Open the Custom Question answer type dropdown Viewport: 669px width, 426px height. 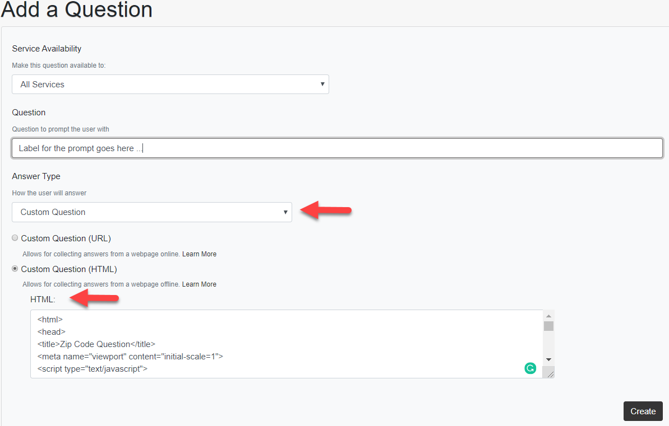(x=152, y=212)
